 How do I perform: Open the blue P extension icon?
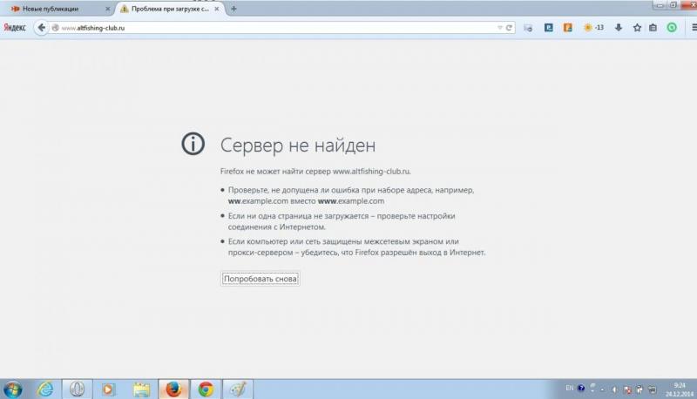point(549,28)
